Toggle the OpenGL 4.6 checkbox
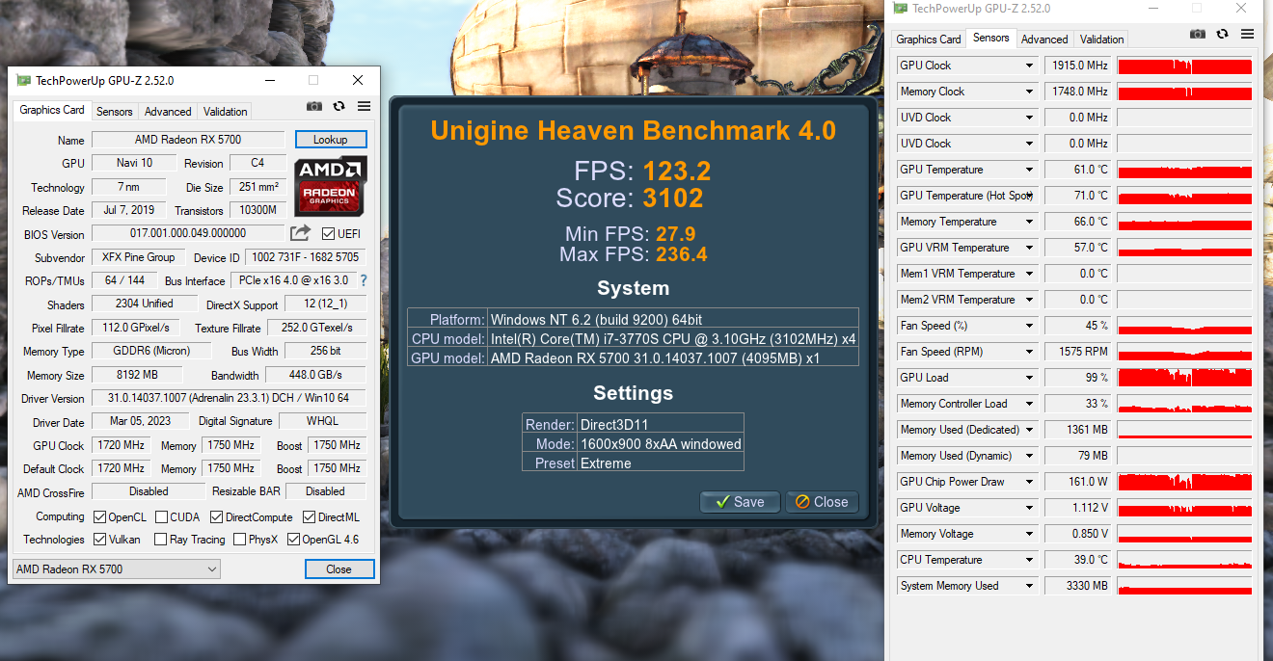1273x661 pixels. (x=293, y=540)
